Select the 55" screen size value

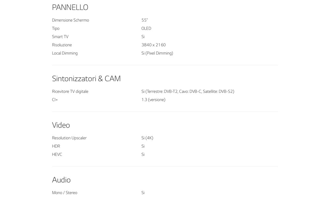[145, 20]
